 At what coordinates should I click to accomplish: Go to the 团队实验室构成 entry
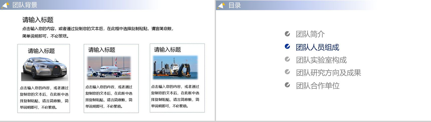point(321,60)
